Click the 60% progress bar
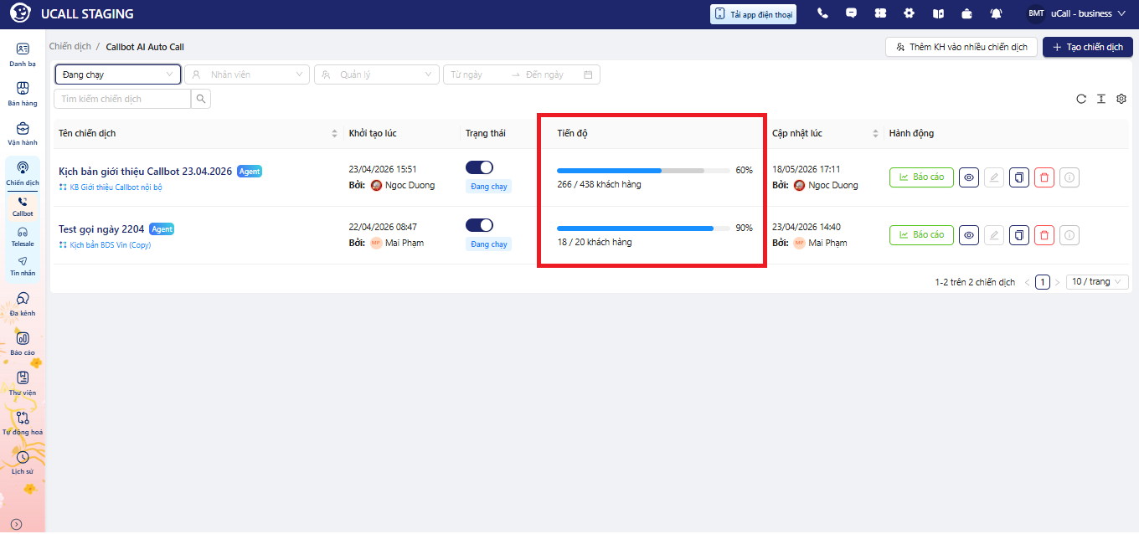Image resolution: width=1139 pixels, height=534 pixels. click(643, 170)
